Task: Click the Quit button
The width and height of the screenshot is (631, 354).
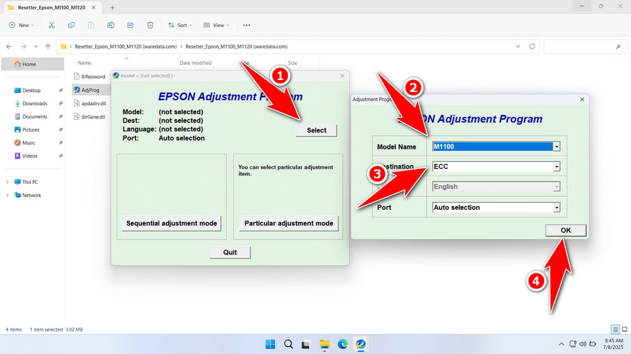Action: point(230,253)
